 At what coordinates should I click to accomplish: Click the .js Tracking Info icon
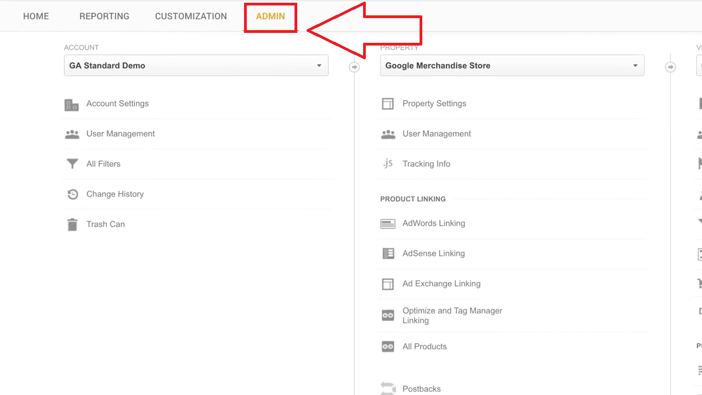tap(388, 163)
